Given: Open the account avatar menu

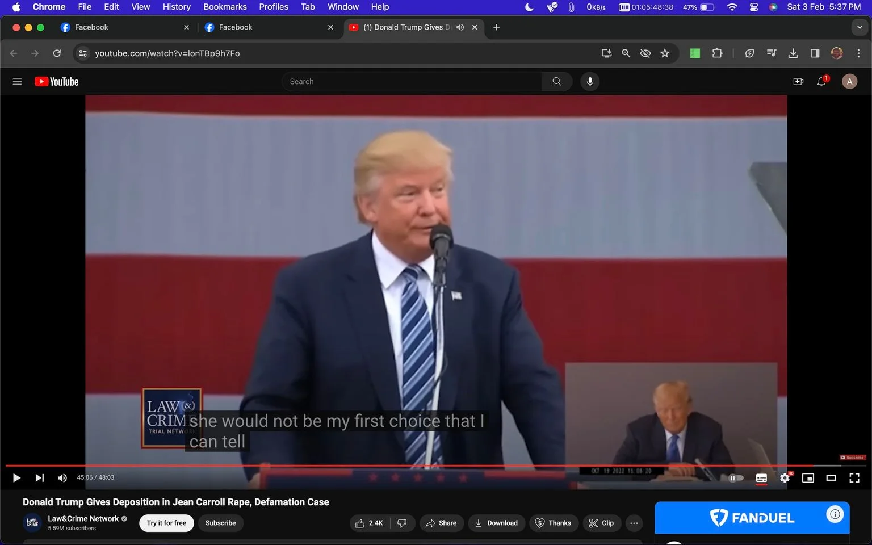Looking at the screenshot, I should [x=849, y=81].
